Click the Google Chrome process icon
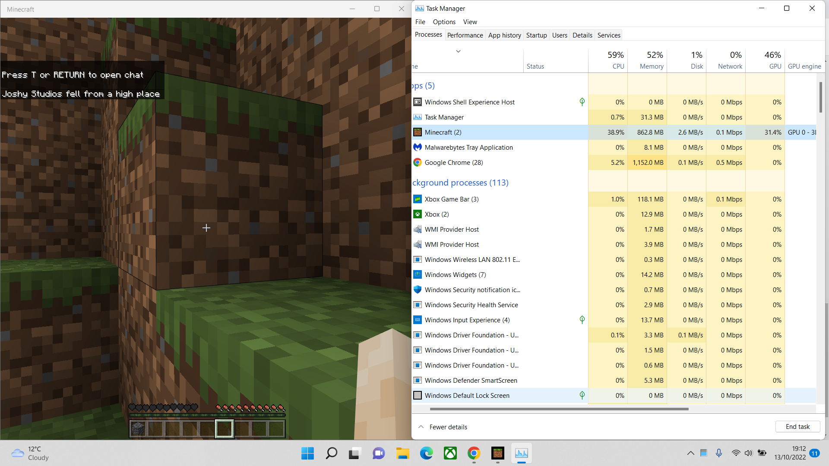829x466 pixels. tap(417, 163)
